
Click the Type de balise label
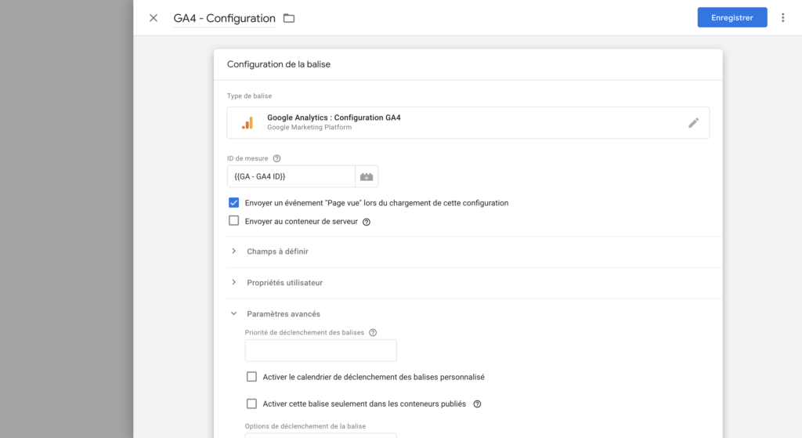point(250,96)
